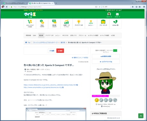Viewport: 147px width, 121px height.
Task: Click the Top home breadcrumb icon
Action: (26, 42)
